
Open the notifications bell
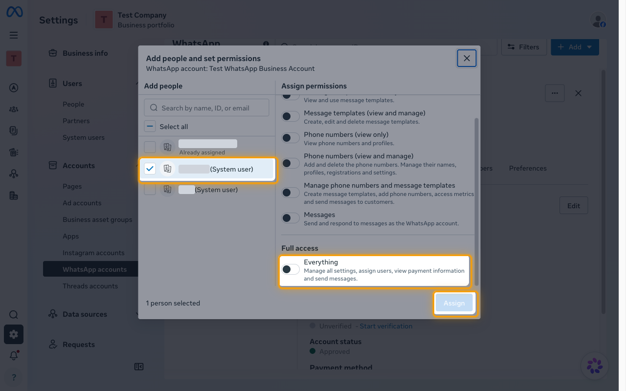14,356
